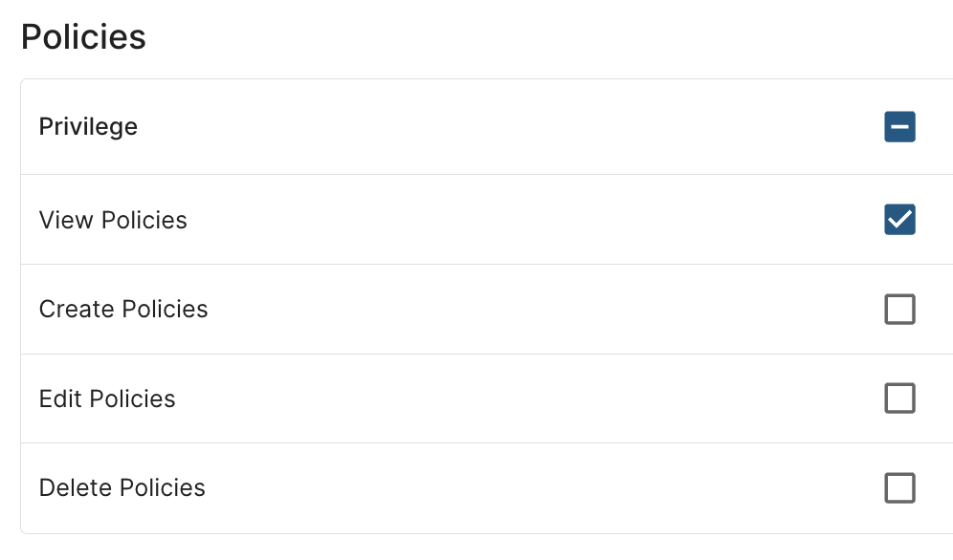Click the View Policies label text
The width and height of the screenshot is (953, 560).
pyautogui.click(x=113, y=220)
